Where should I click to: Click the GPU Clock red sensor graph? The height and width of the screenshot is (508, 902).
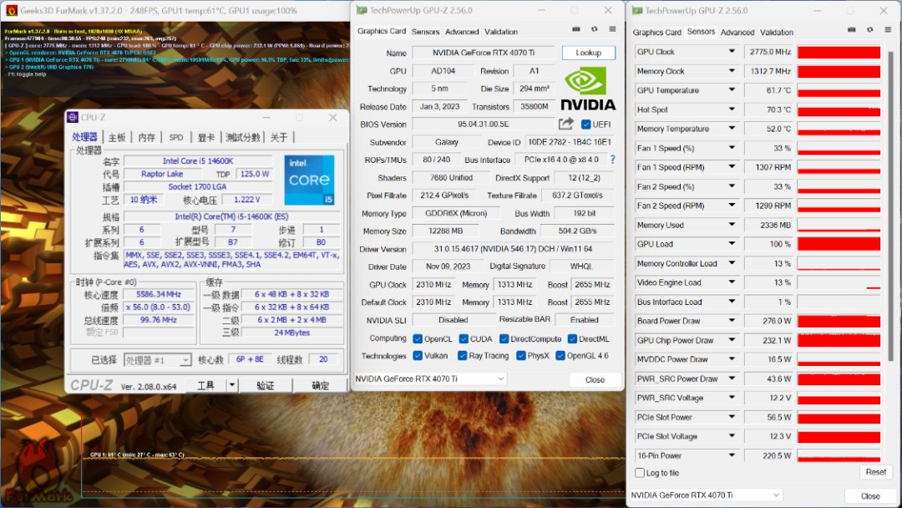coord(839,52)
